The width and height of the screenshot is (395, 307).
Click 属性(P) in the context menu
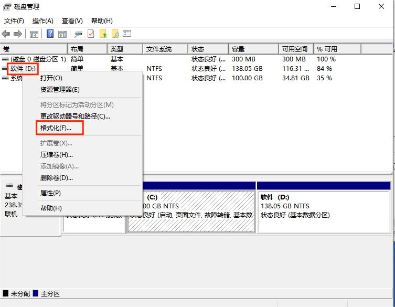[x=50, y=193]
